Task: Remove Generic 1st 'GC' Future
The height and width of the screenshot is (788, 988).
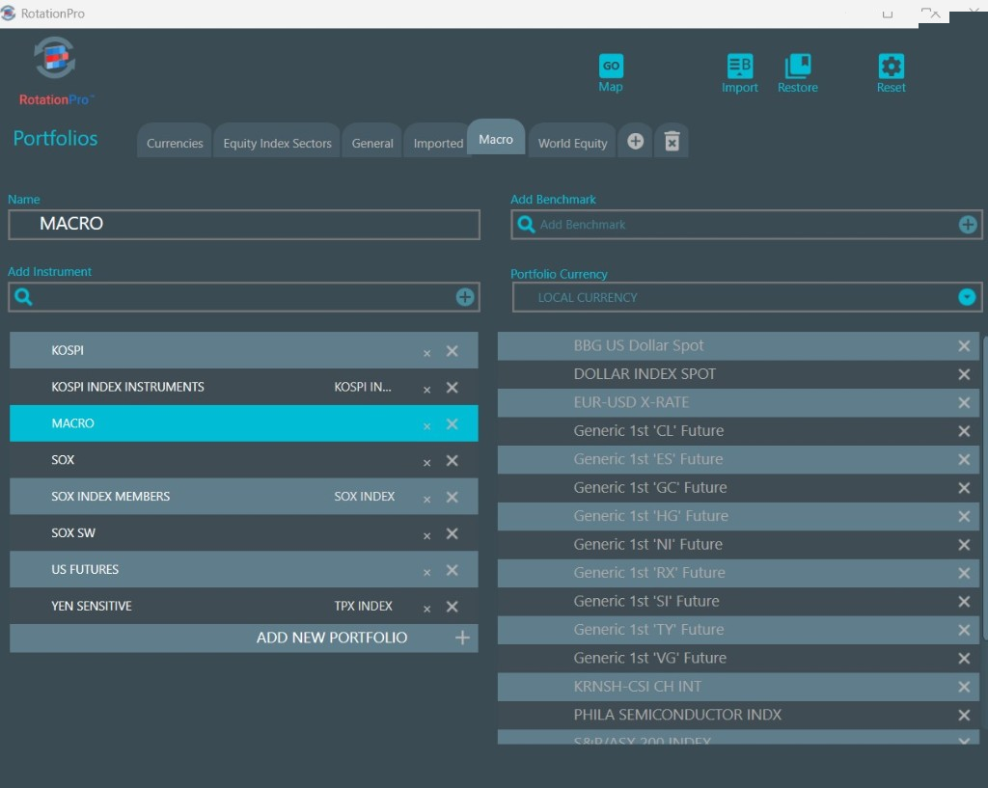Action: click(964, 487)
